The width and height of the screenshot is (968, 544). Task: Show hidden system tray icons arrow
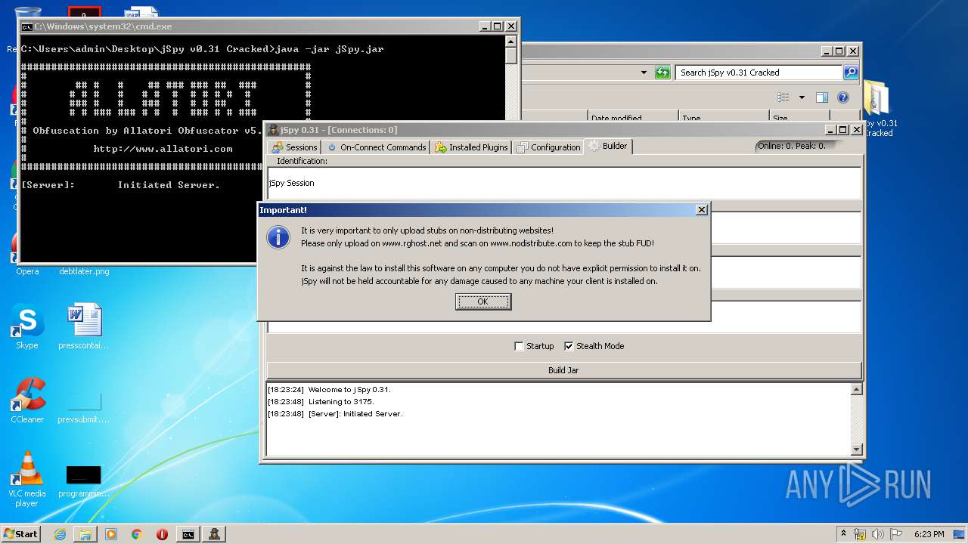click(844, 534)
